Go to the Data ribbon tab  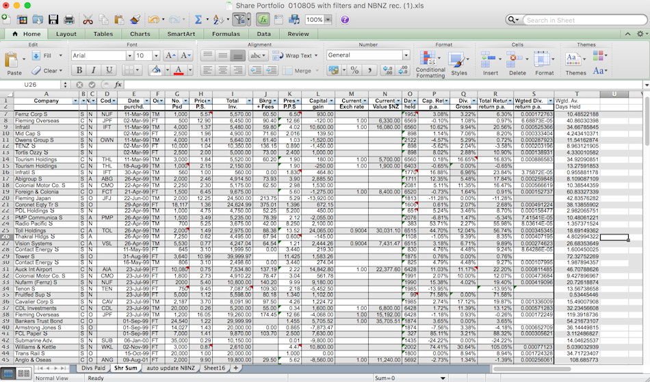pos(263,34)
